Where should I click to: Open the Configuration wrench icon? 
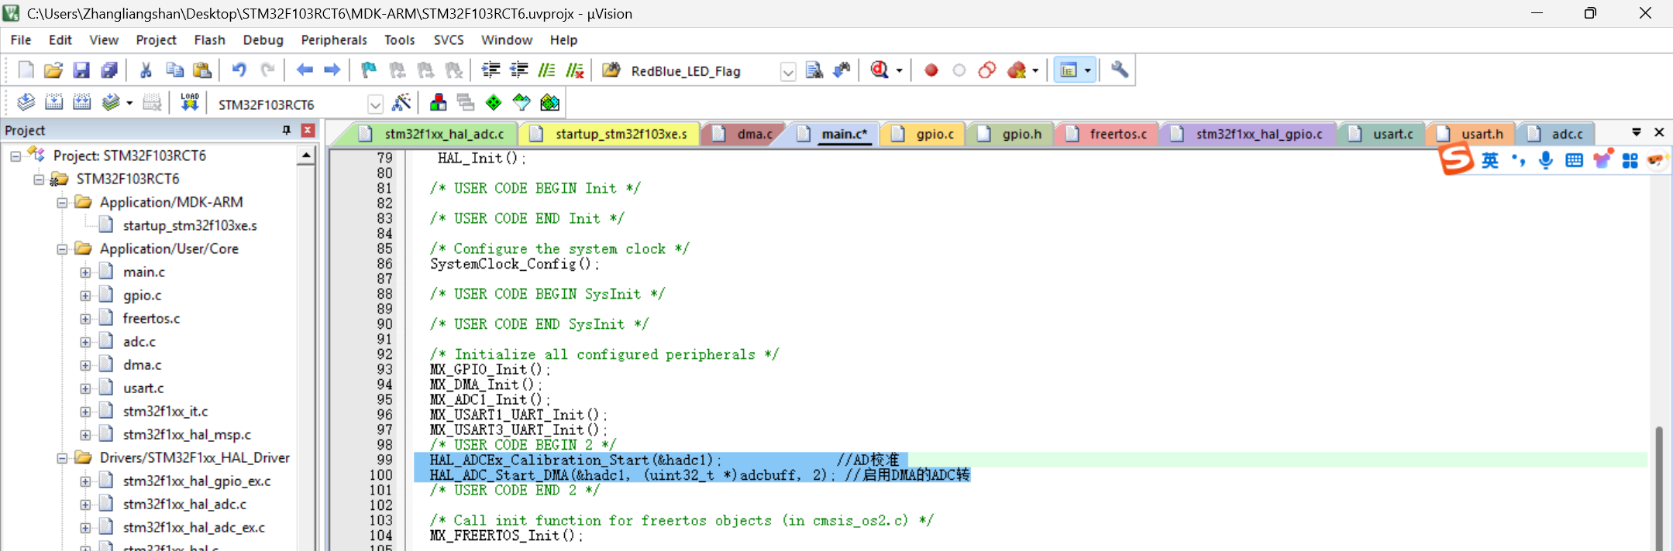tap(1120, 70)
